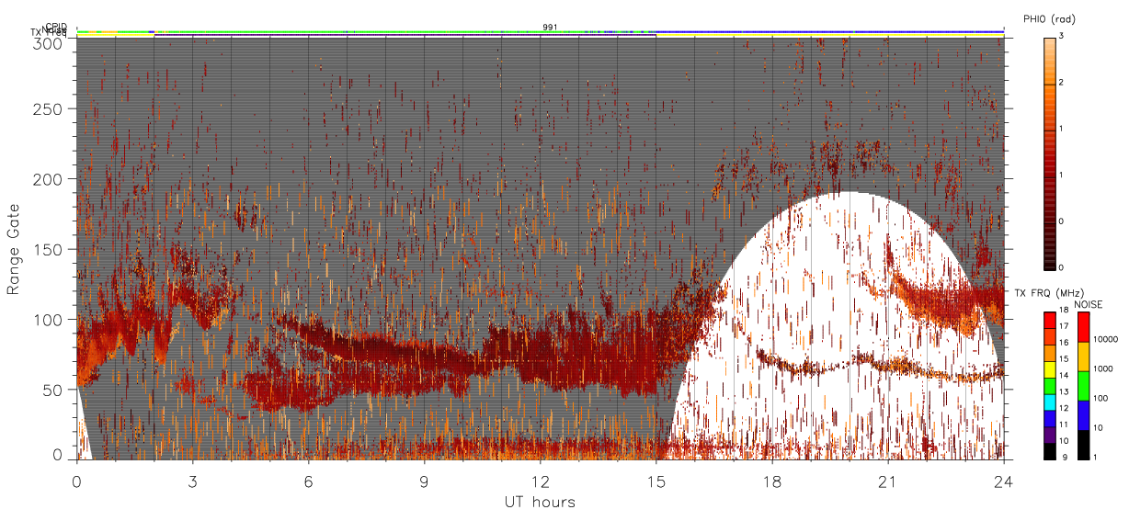The image size is (1129, 521).
Task: Pick the blue 11–12 MHz TX FRQ swatch
Action: click(1049, 418)
